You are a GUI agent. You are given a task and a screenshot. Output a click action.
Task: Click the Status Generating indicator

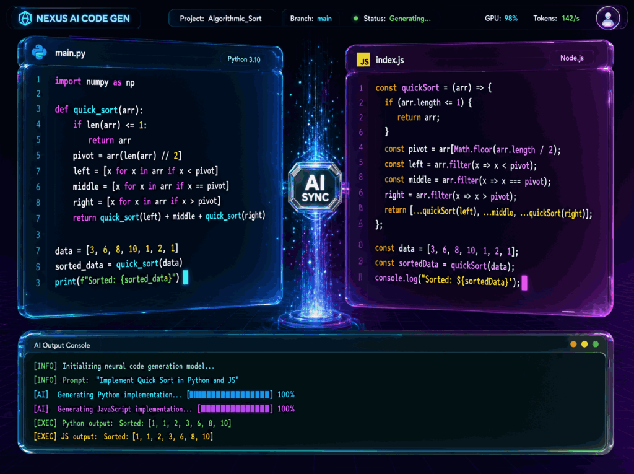pos(397,19)
